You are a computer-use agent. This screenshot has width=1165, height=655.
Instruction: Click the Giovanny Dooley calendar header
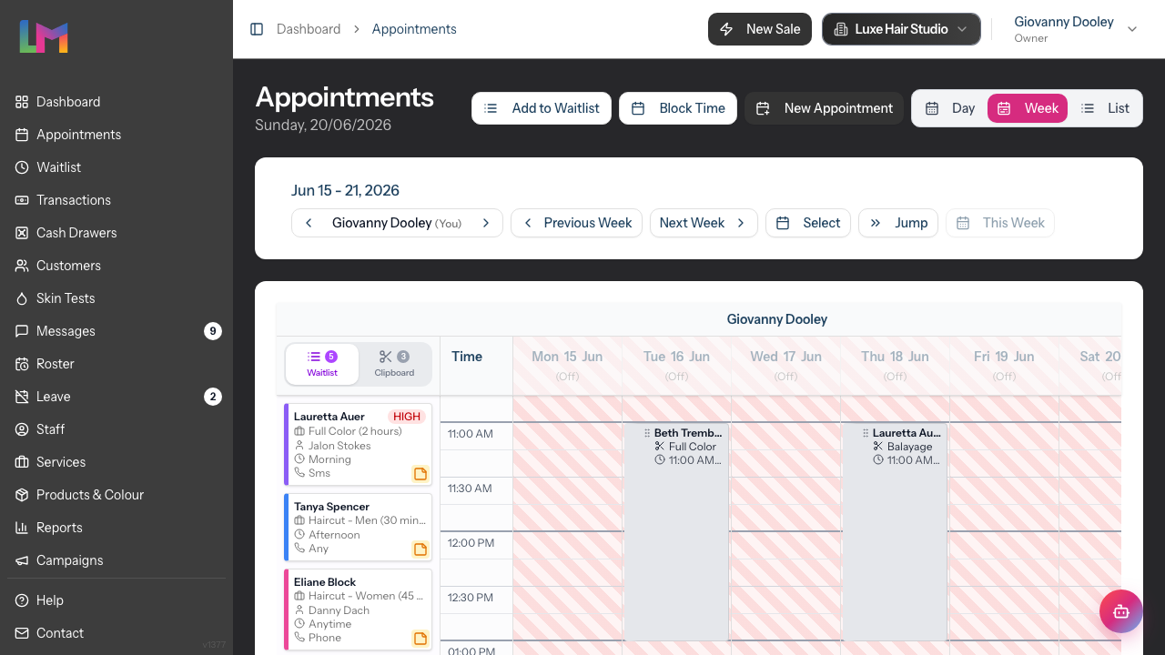pos(776,319)
